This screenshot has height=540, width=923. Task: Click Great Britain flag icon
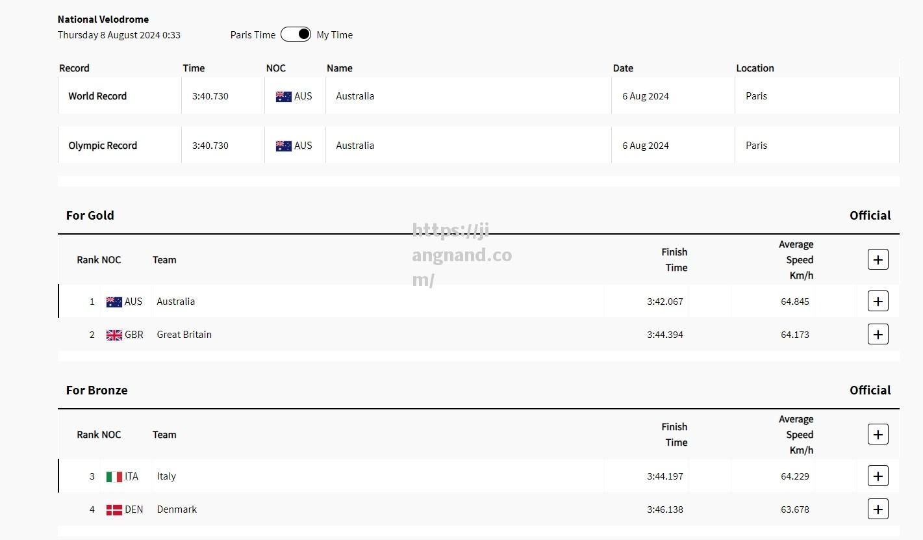coord(114,335)
